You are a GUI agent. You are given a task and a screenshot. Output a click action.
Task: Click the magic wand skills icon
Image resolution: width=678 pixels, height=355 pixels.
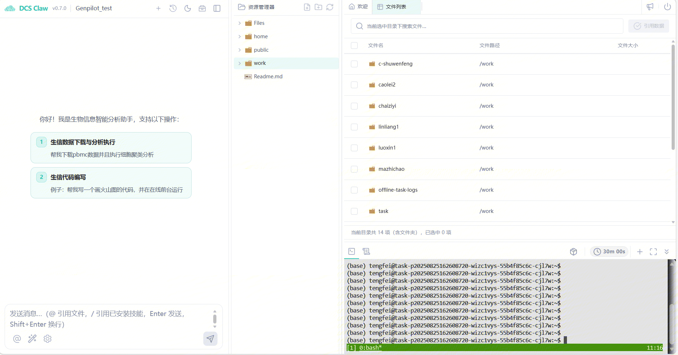[x=32, y=339]
